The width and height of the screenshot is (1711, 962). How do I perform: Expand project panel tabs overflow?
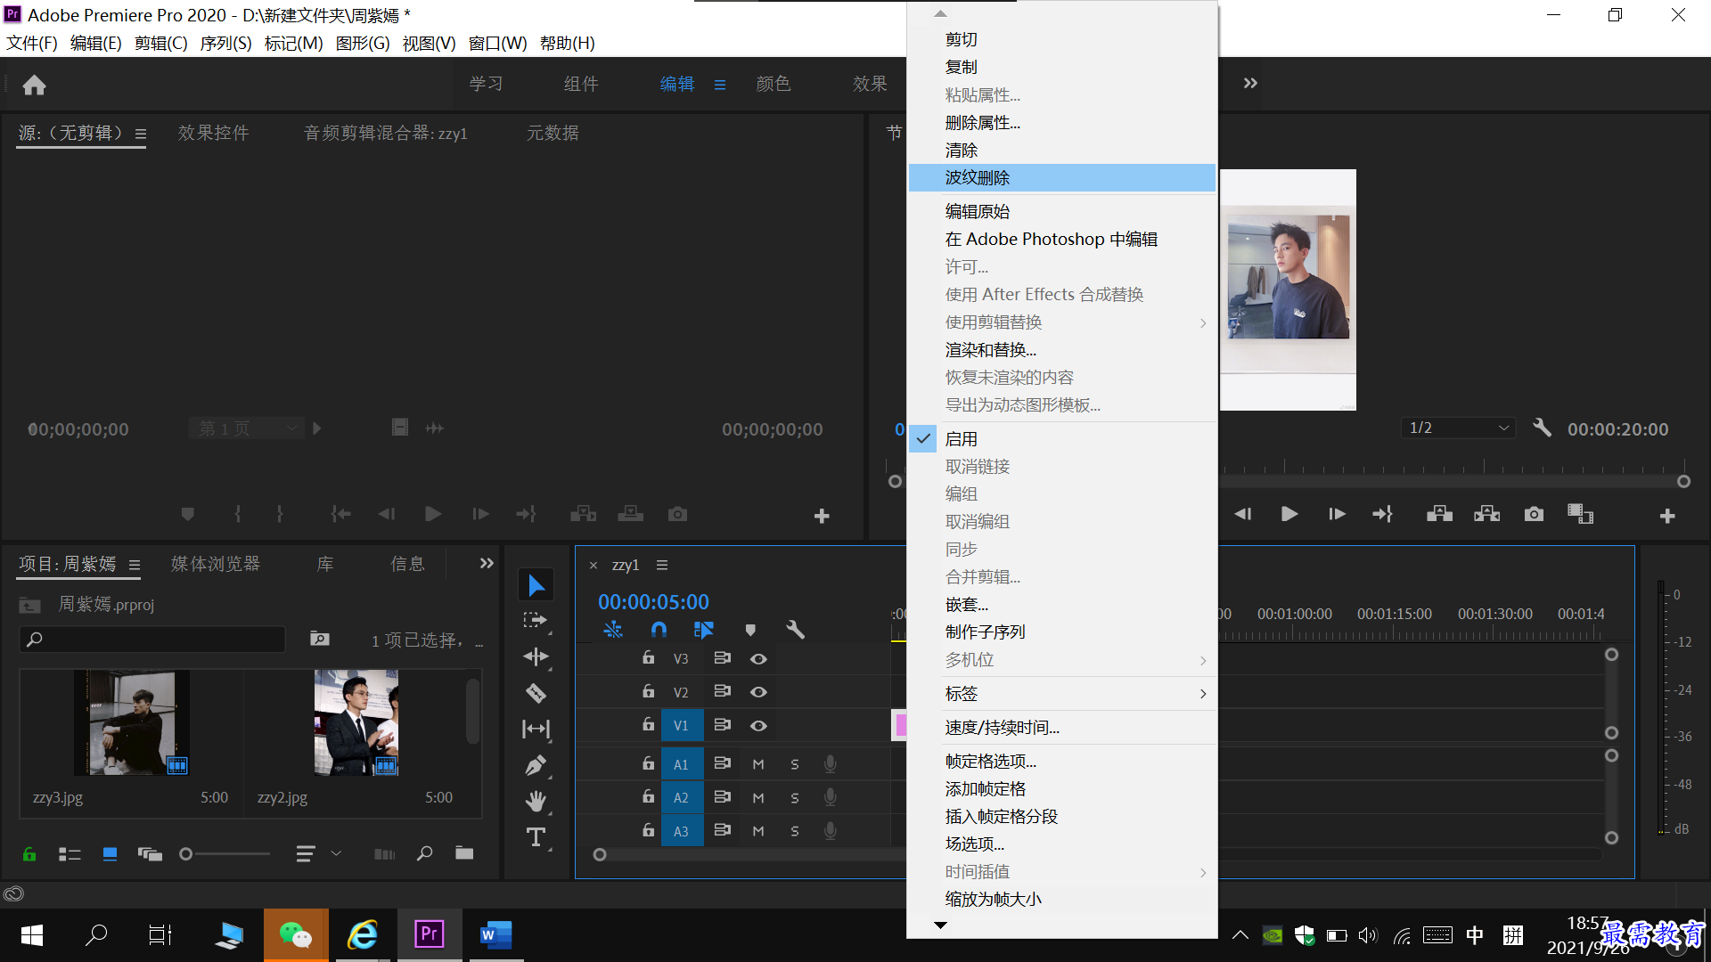click(x=487, y=563)
